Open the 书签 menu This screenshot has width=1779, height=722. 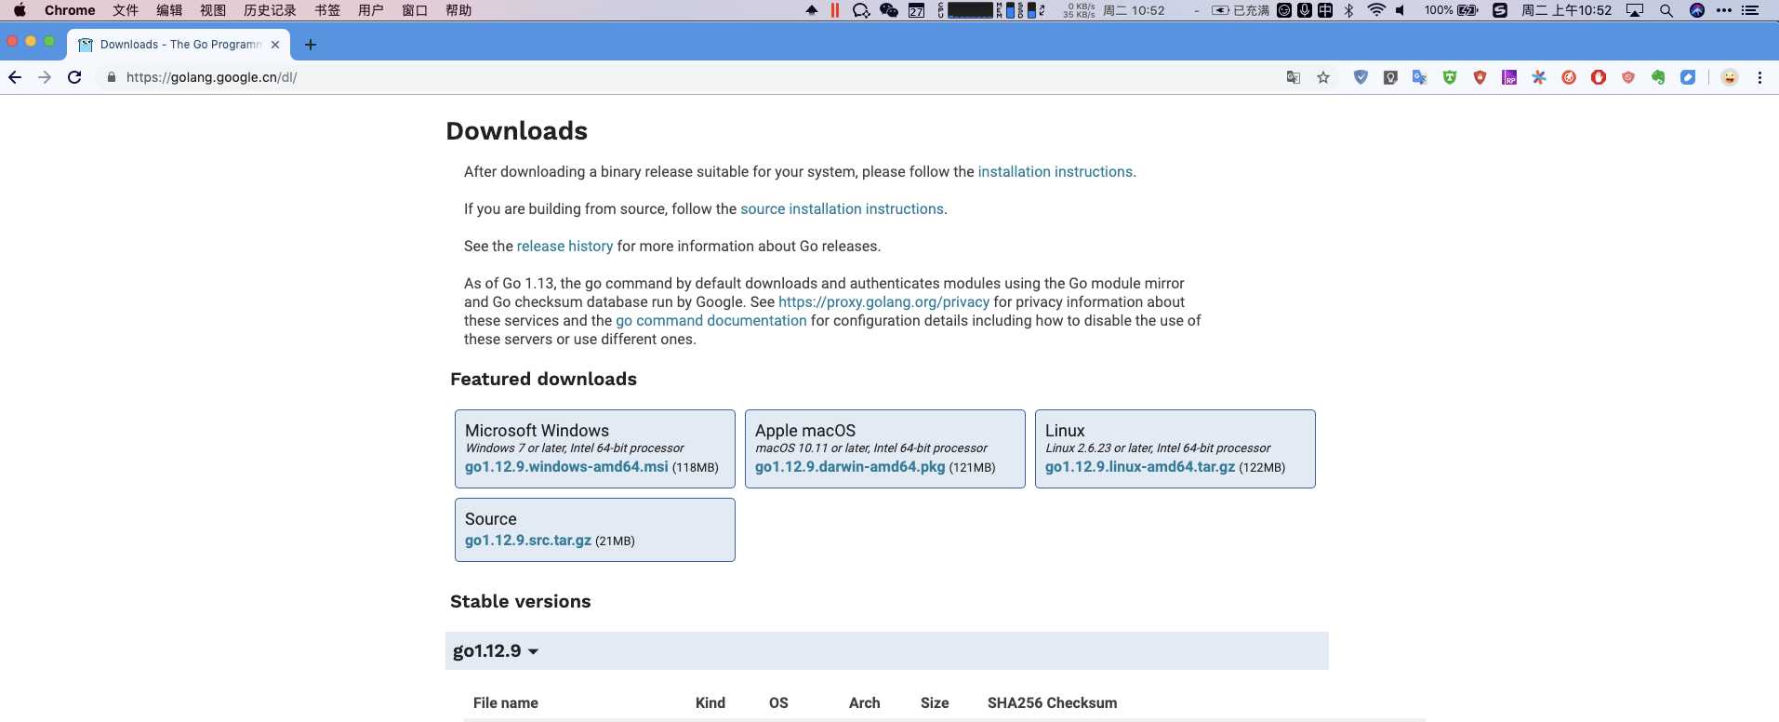[327, 10]
